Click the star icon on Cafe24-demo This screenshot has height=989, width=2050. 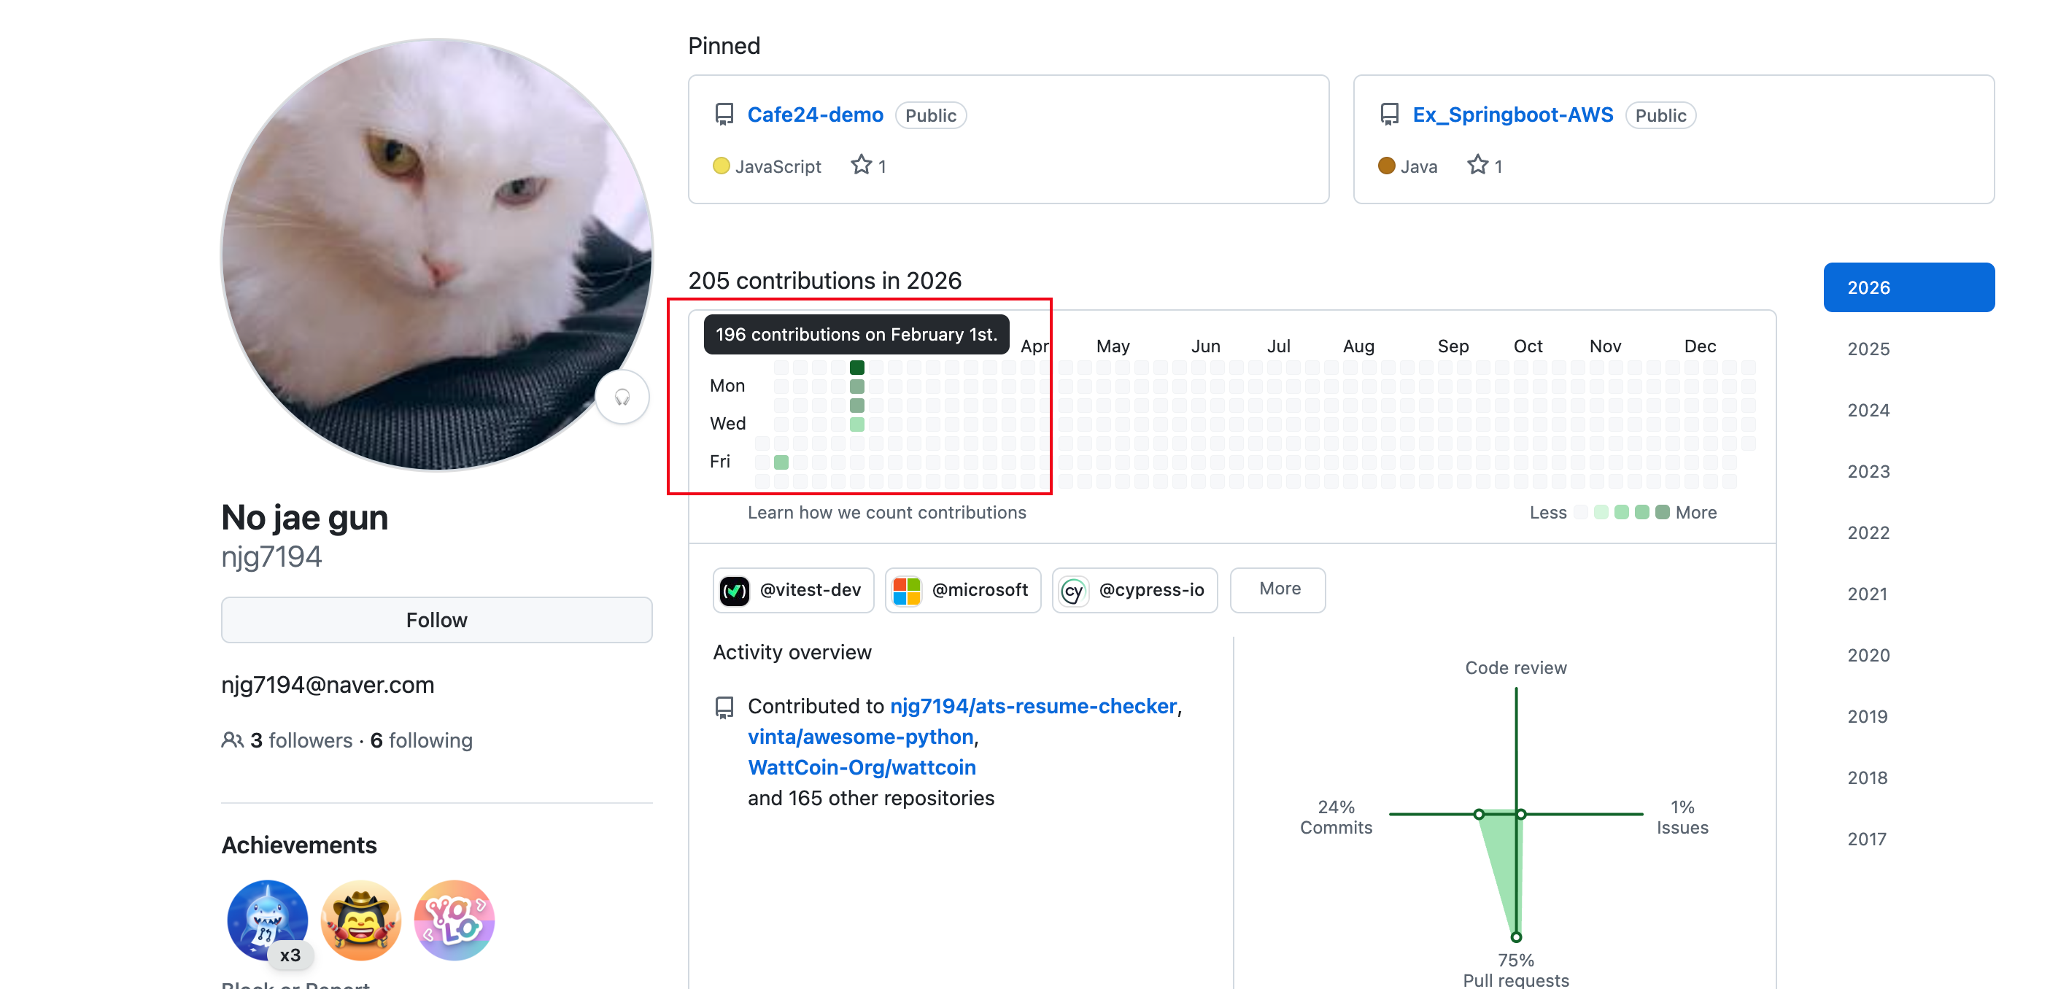(x=860, y=166)
